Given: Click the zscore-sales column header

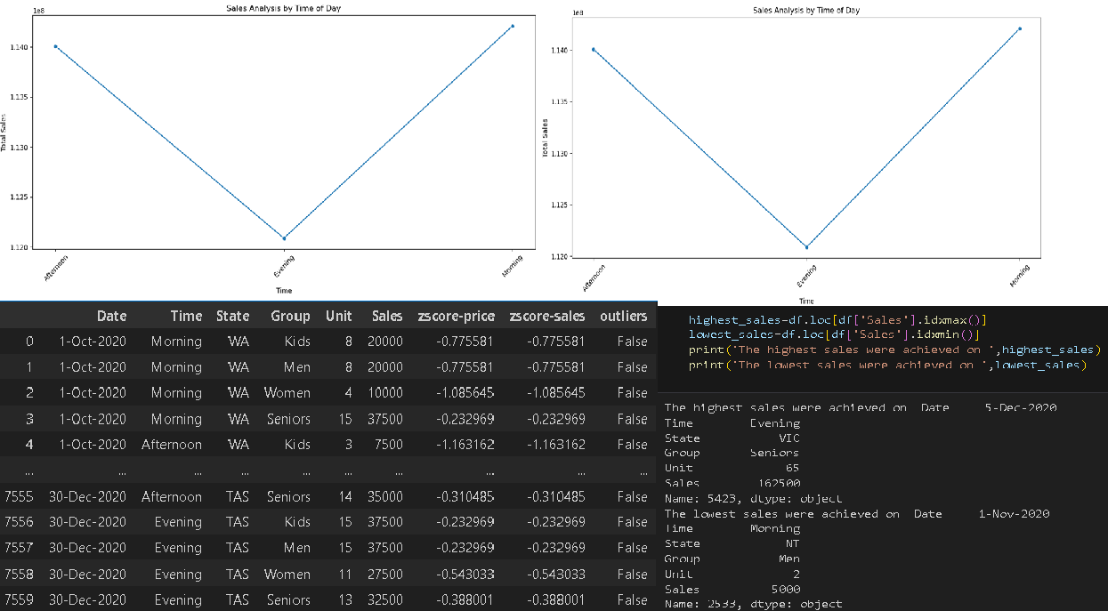Looking at the screenshot, I should 548,316.
